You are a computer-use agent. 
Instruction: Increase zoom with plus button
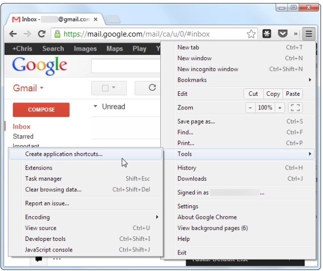pos(280,107)
